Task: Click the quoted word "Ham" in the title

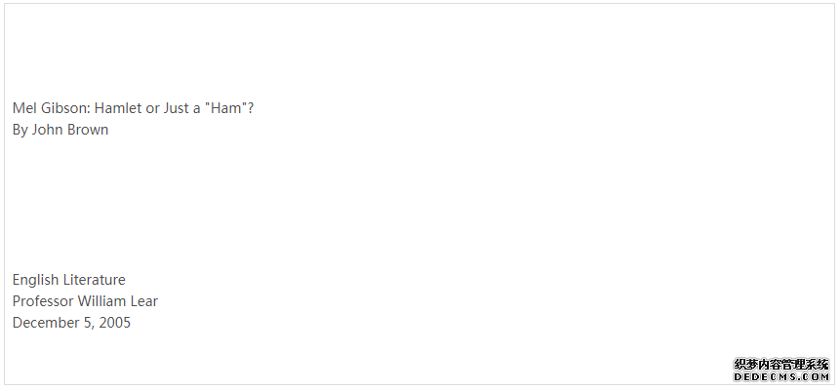Action: click(226, 108)
